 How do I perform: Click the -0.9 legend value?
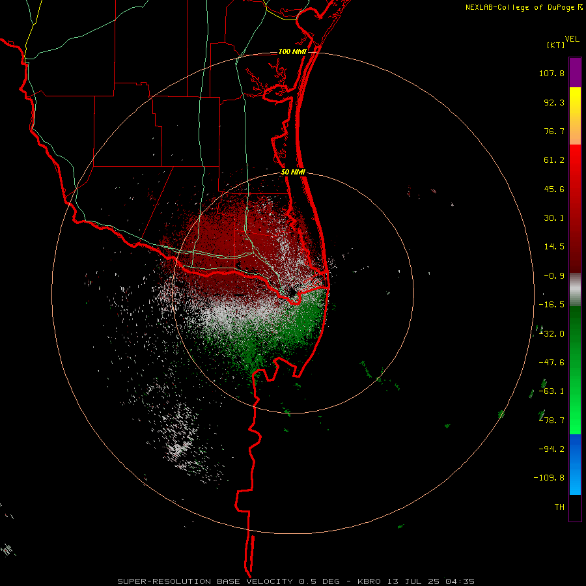[x=554, y=276]
